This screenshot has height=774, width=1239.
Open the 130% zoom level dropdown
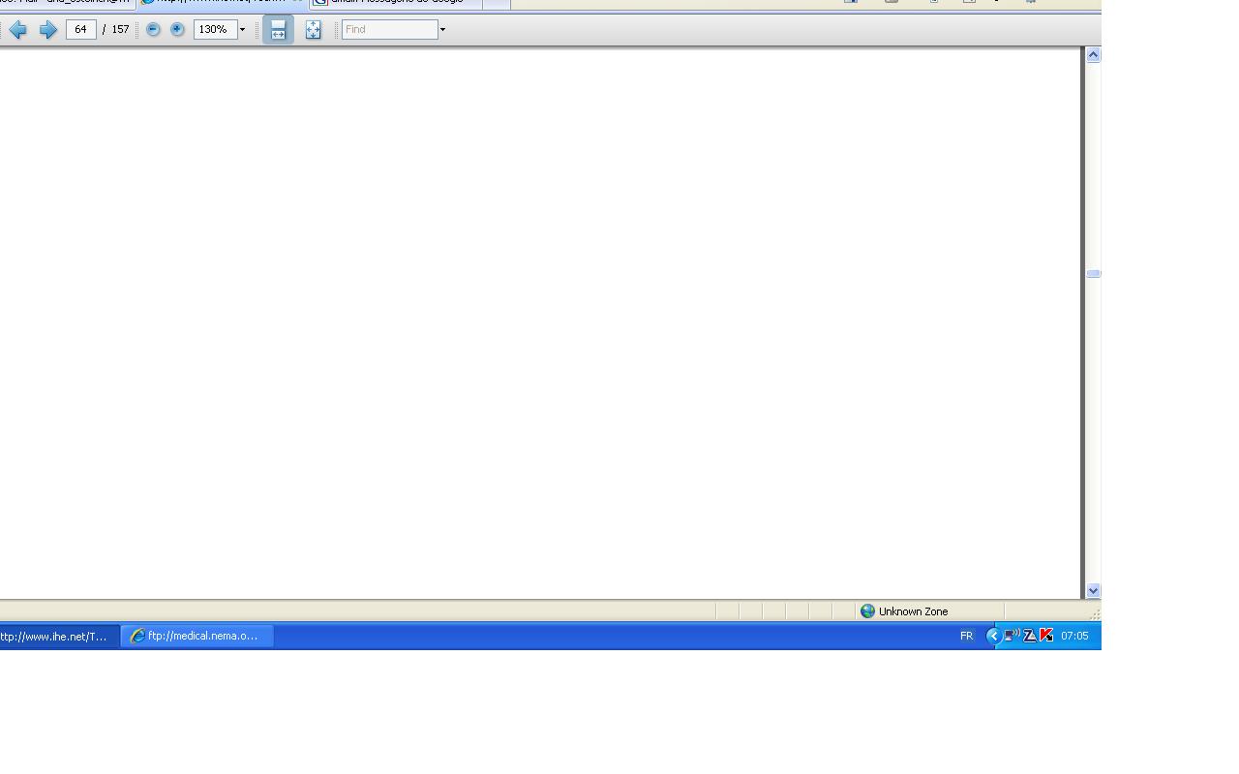click(x=243, y=30)
